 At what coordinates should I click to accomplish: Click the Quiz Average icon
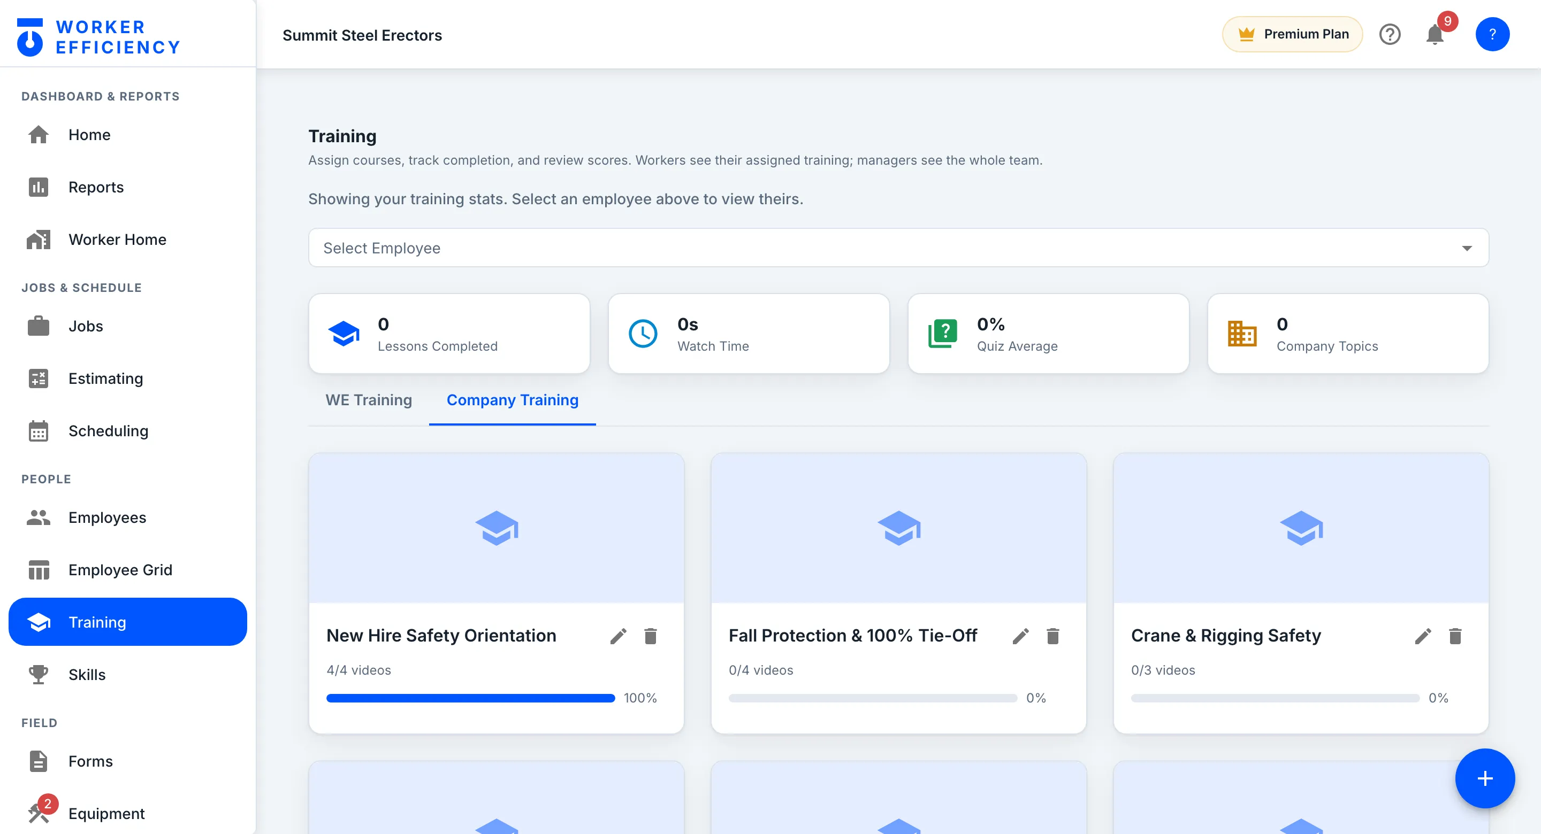click(x=943, y=334)
